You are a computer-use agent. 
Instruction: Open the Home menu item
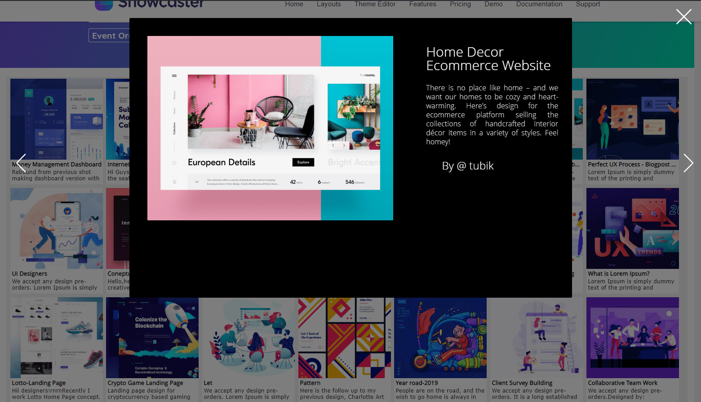(294, 4)
